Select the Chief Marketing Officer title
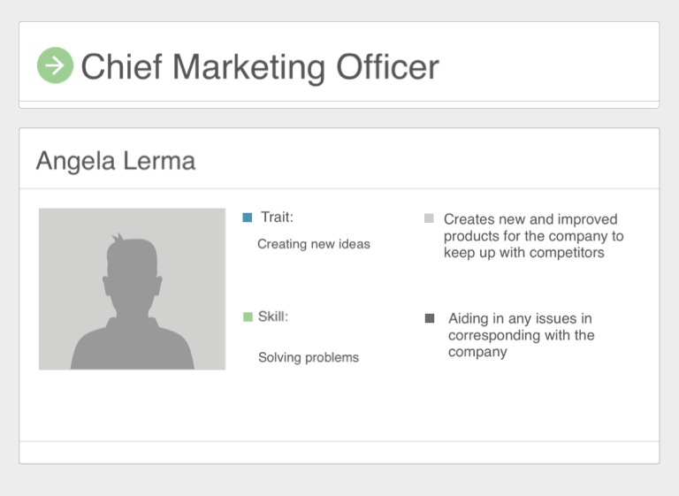Image resolution: width=679 pixels, height=496 pixels. [x=260, y=67]
